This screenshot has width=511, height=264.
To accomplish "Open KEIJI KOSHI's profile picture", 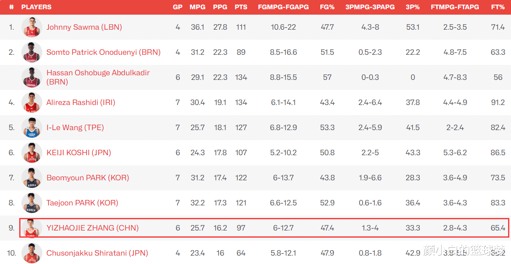I will coord(32,153).
